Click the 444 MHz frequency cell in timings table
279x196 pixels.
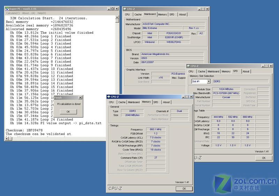[218, 117]
